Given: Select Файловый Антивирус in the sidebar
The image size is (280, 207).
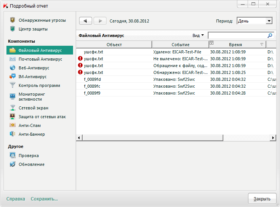Looking at the screenshot, I should pos(40,50).
